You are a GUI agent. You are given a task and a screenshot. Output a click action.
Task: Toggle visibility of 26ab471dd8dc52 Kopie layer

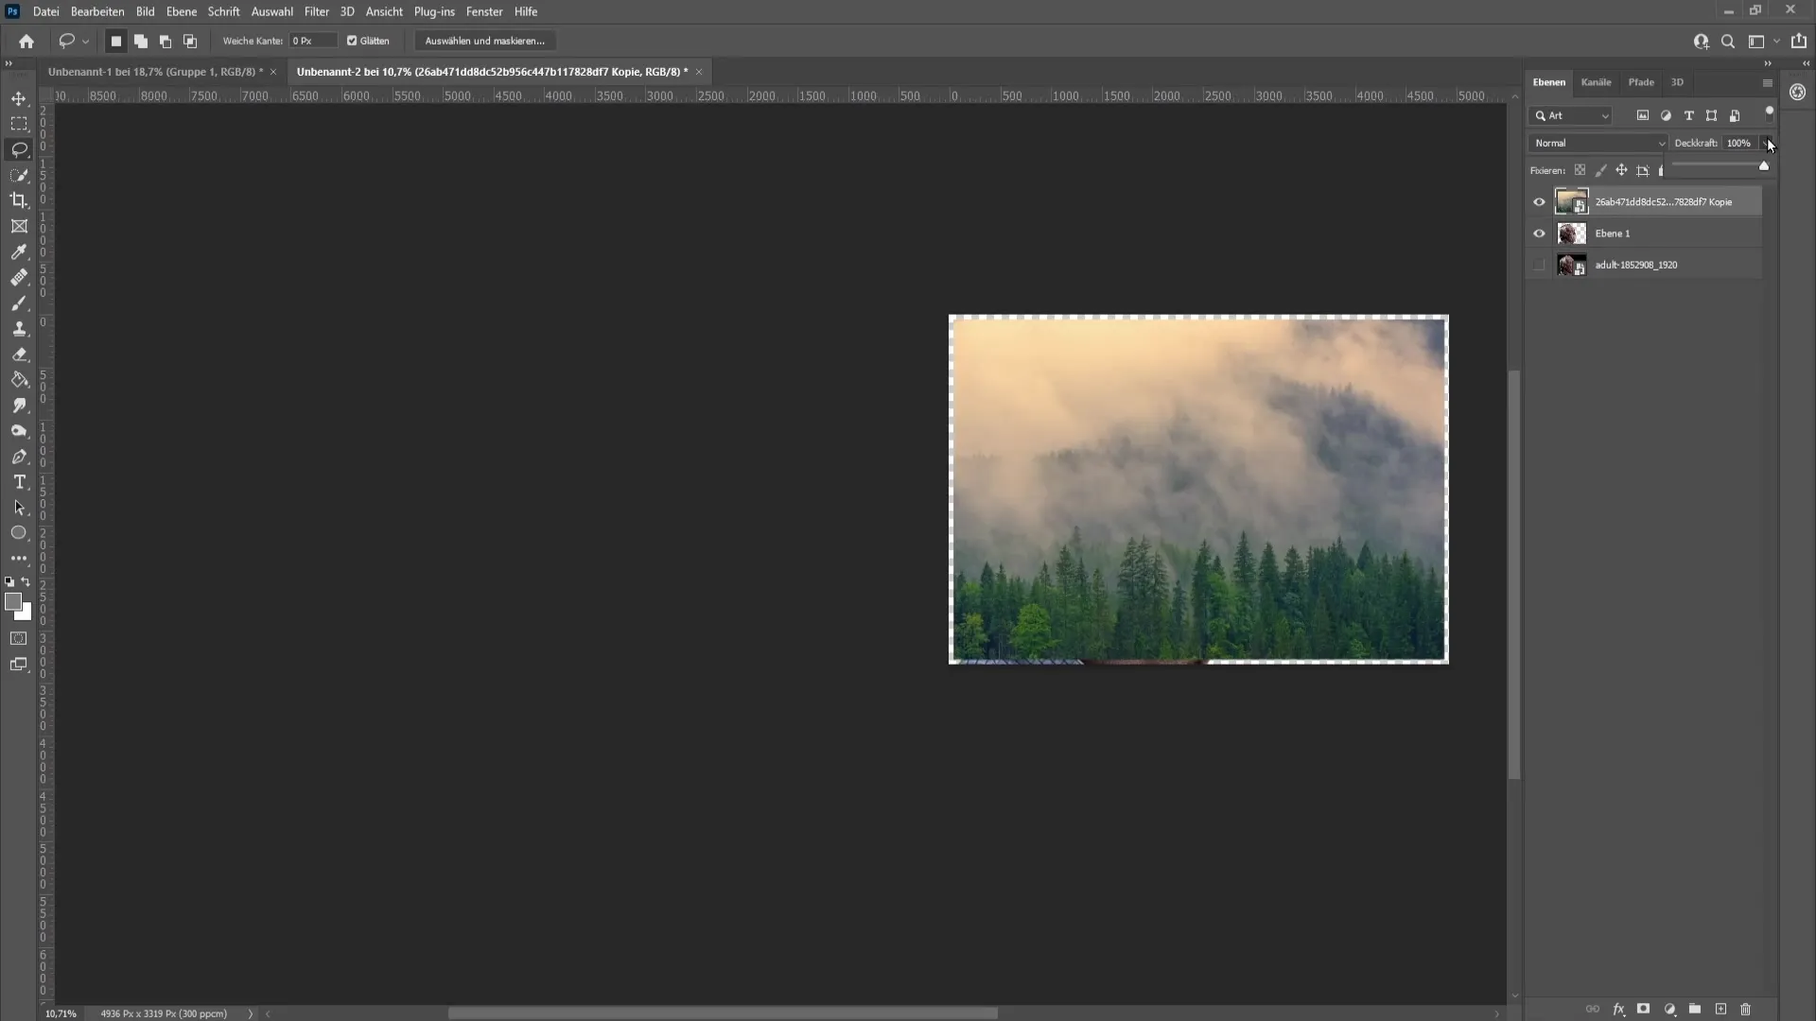pyautogui.click(x=1539, y=200)
